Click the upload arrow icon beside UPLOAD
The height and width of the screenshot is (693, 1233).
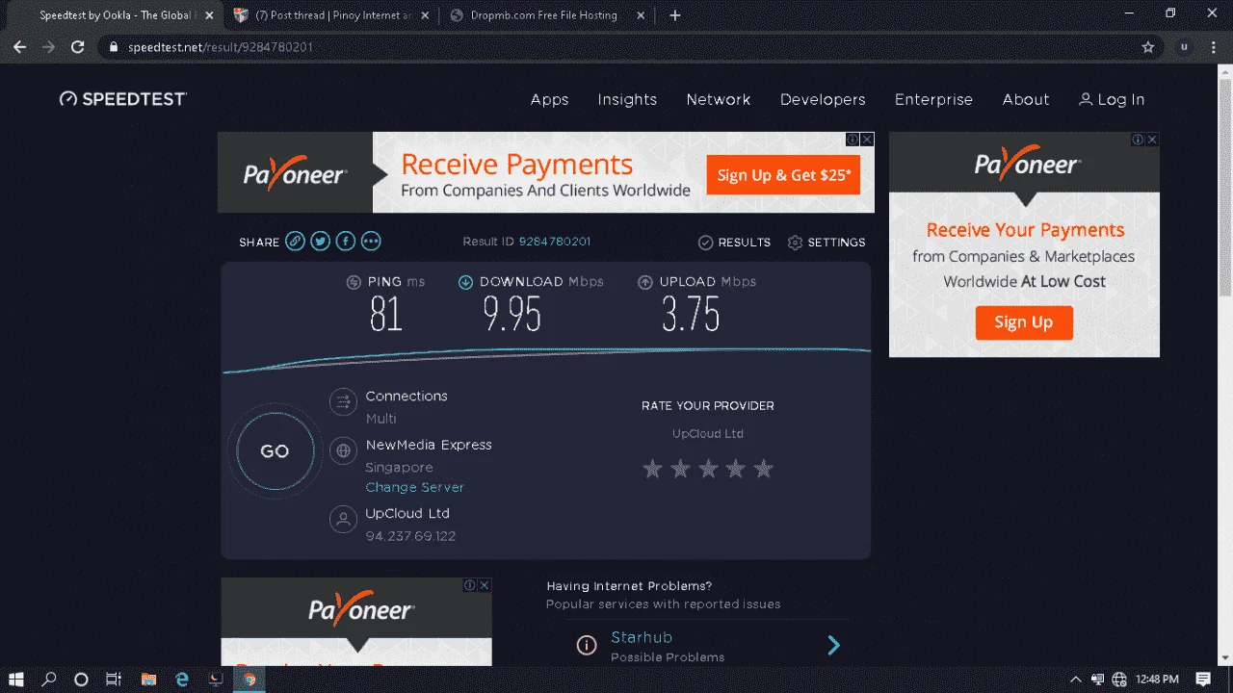coord(645,282)
